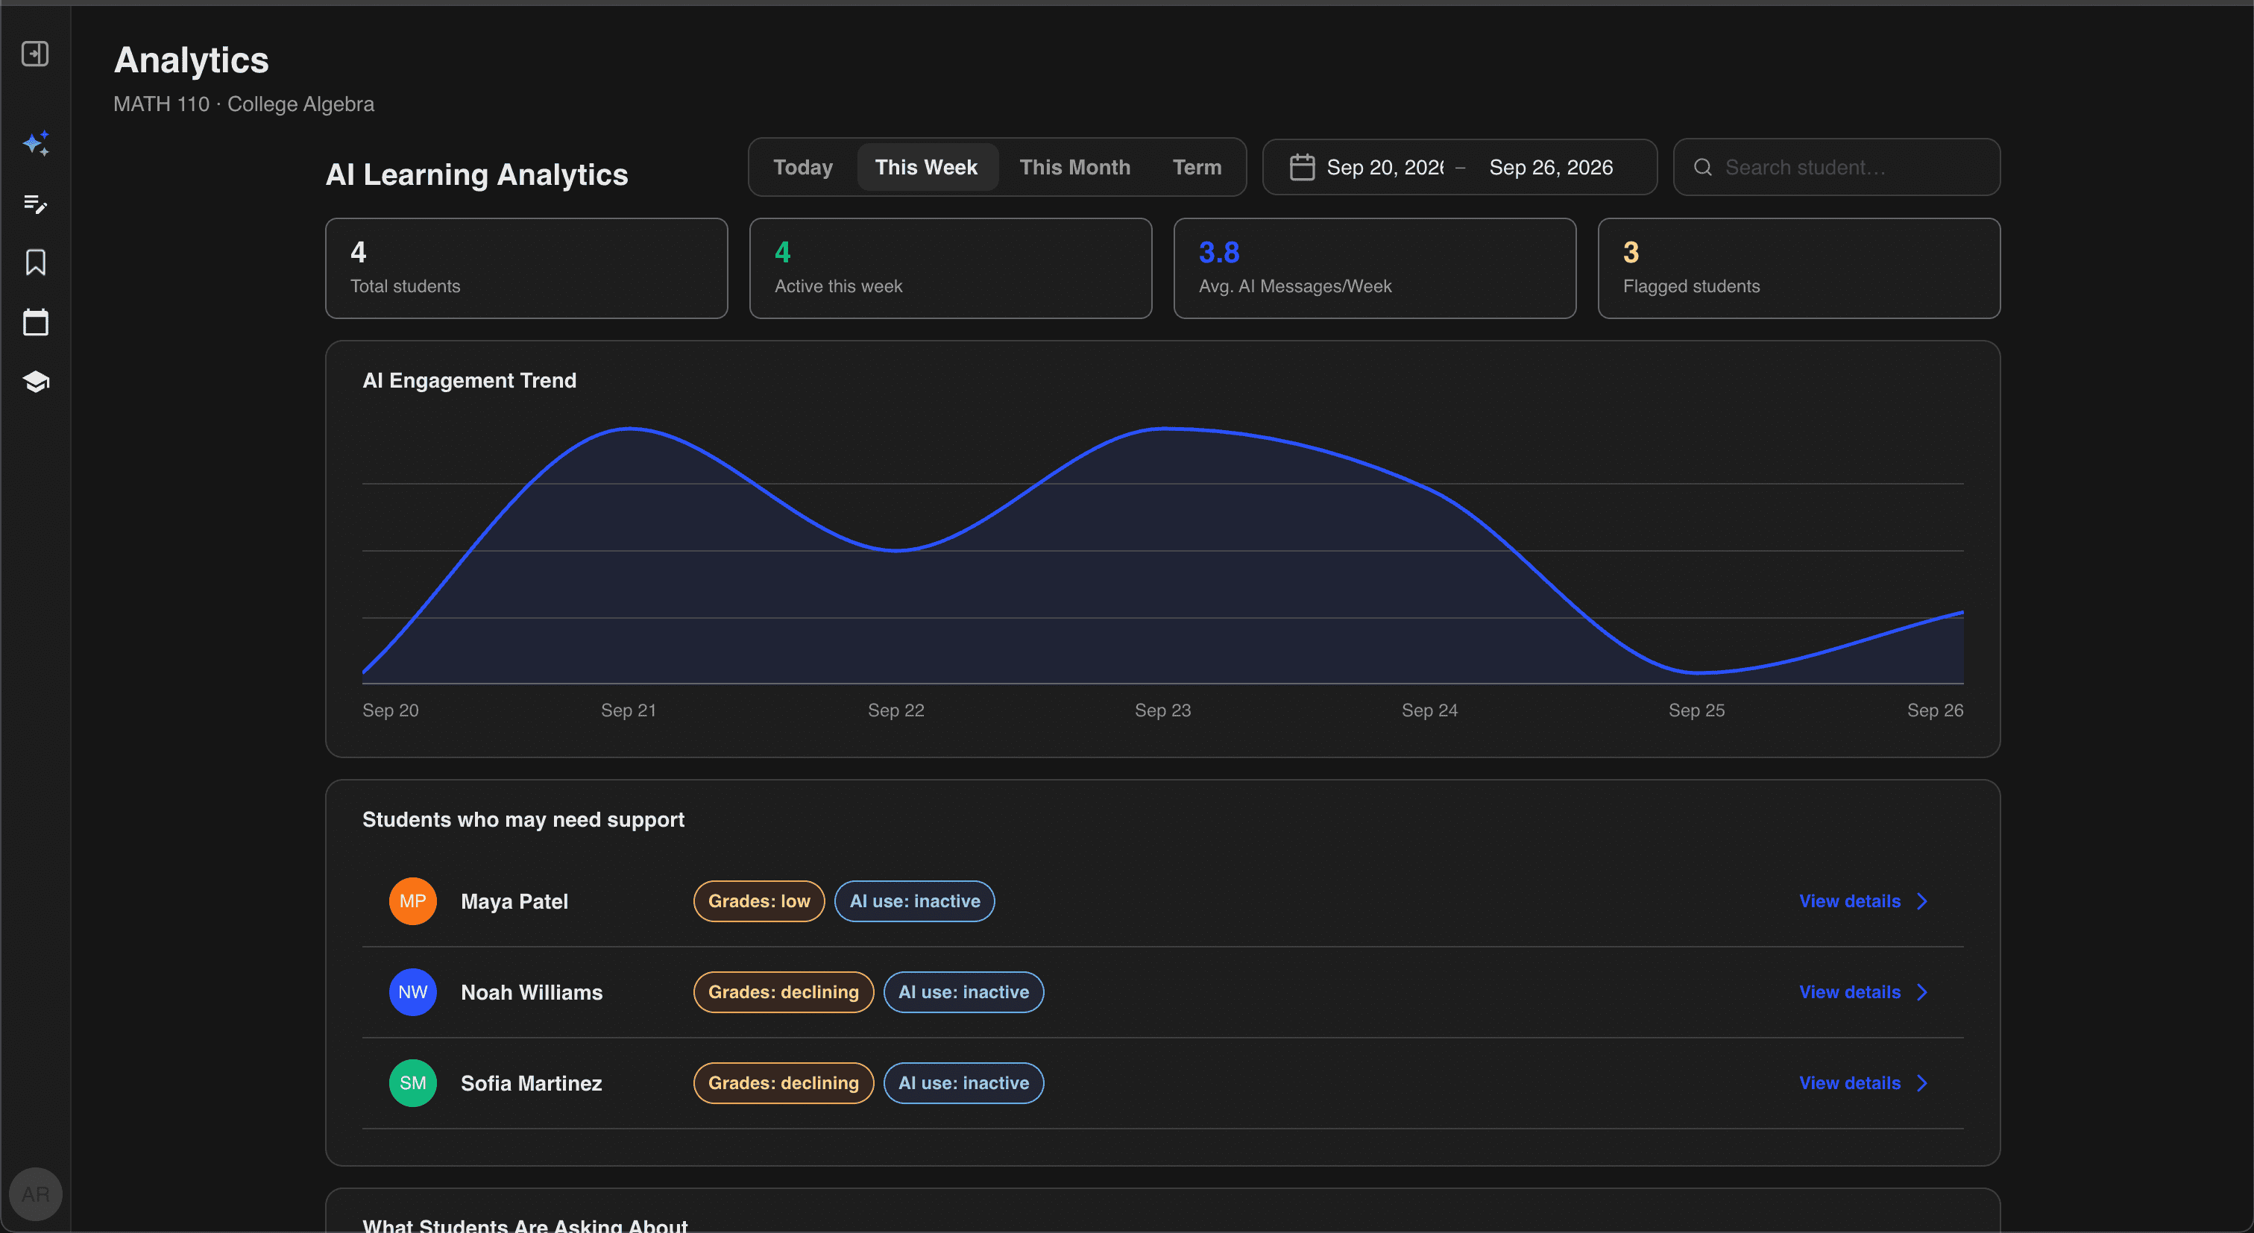This screenshot has height=1233, width=2254.
Task: Click the calendar icon in date range
Action: (1302, 167)
